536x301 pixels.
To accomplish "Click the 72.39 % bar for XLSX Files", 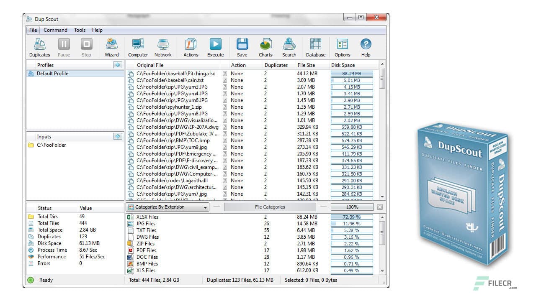I will [x=352, y=217].
